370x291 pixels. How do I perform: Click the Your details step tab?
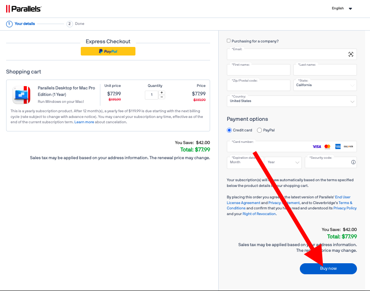click(x=20, y=24)
